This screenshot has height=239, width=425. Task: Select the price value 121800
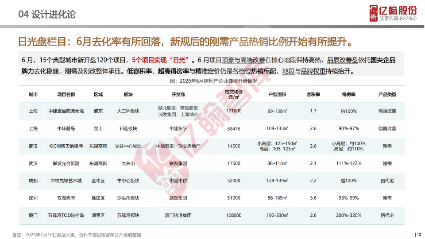(x=234, y=111)
